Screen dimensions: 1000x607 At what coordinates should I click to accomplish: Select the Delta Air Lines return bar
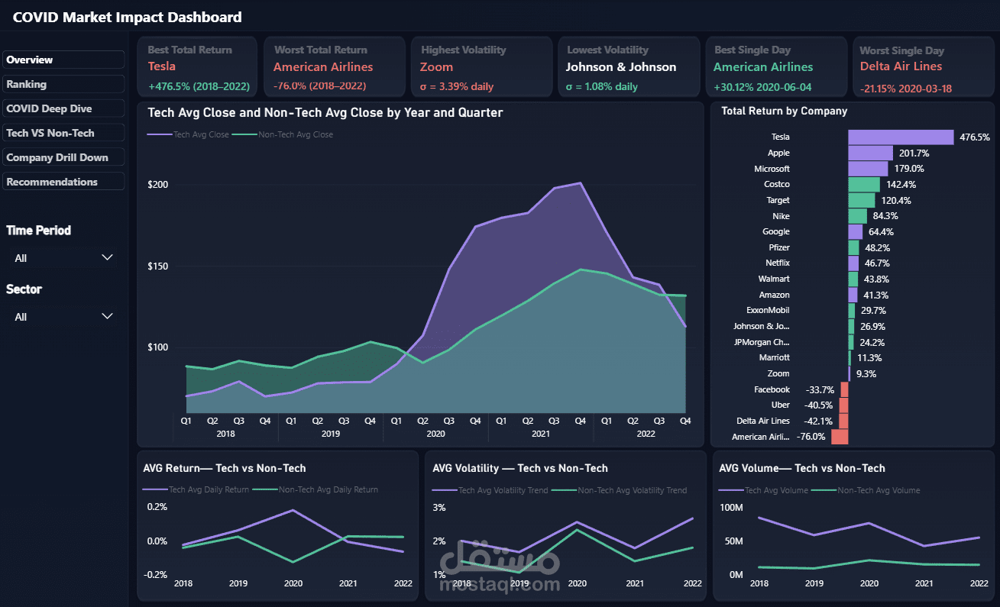(843, 421)
